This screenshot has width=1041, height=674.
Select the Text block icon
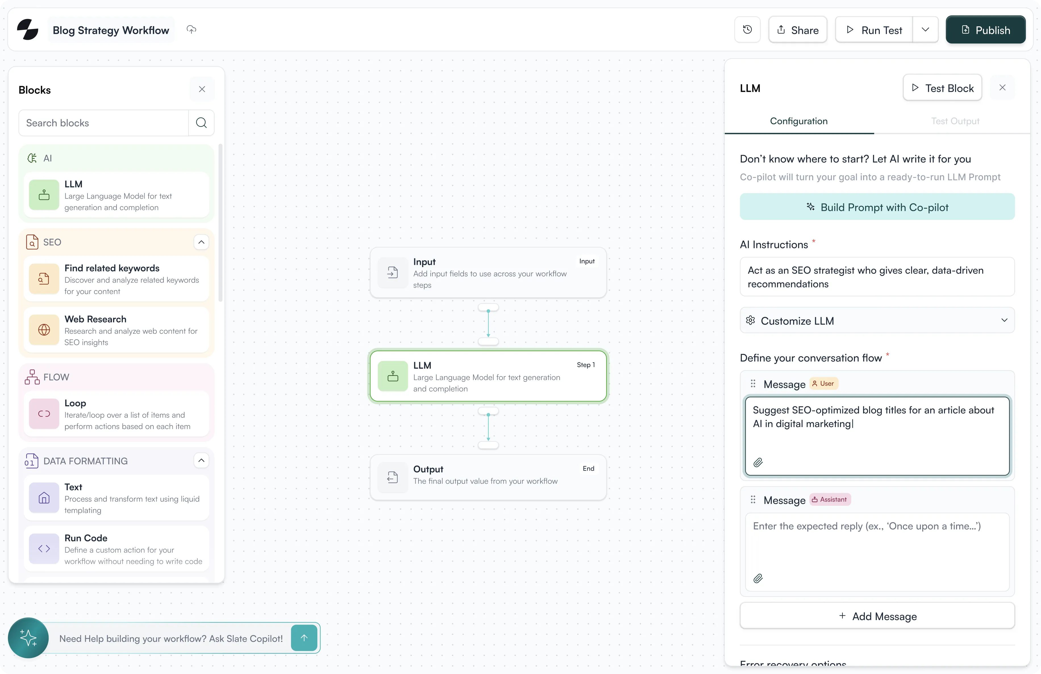click(44, 498)
